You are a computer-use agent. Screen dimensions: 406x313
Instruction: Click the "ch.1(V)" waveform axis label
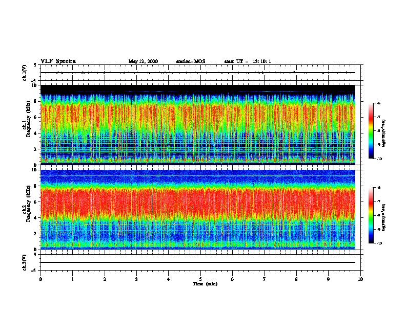[24, 73]
